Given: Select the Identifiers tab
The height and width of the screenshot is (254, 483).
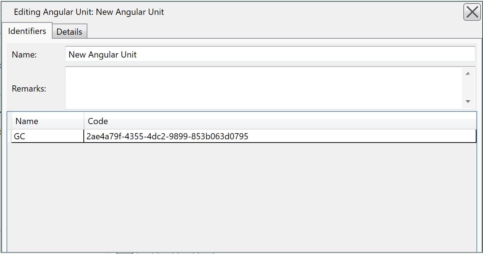Looking at the screenshot, I should (x=27, y=31).
